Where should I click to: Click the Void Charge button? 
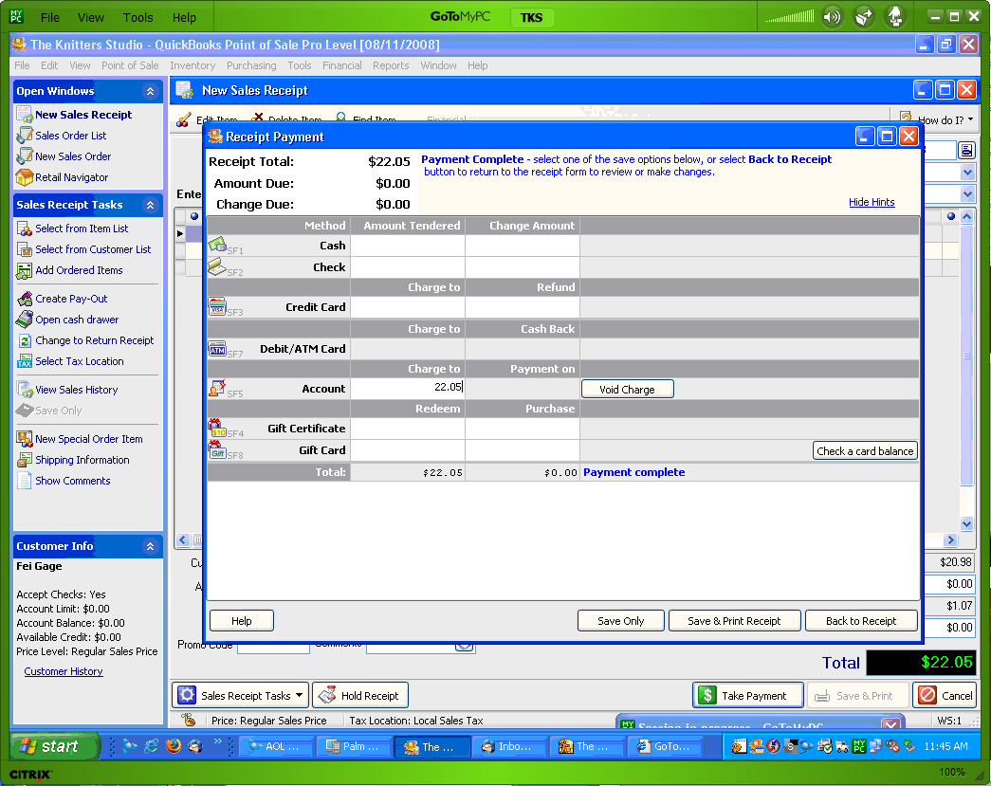pyautogui.click(x=627, y=390)
